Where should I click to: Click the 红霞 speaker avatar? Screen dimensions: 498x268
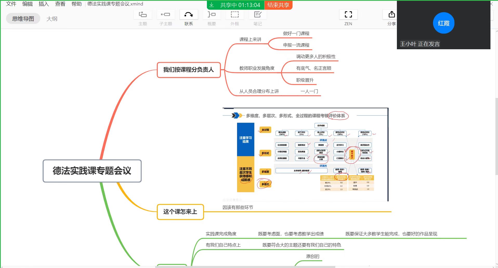point(443,23)
